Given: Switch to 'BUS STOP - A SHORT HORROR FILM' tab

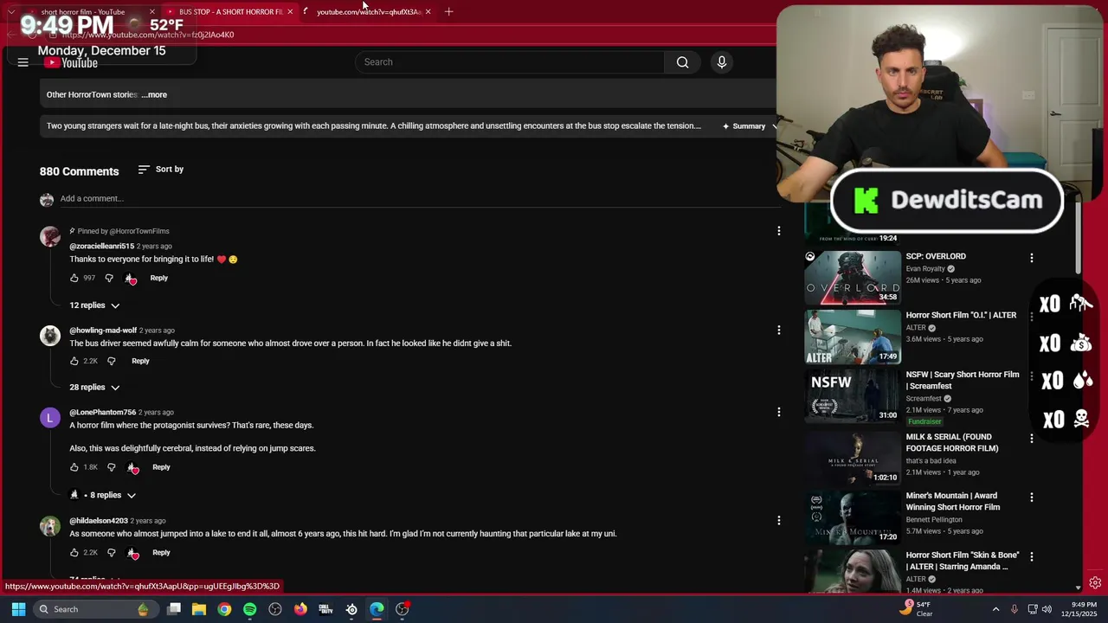Looking at the screenshot, I should click(x=230, y=11).
